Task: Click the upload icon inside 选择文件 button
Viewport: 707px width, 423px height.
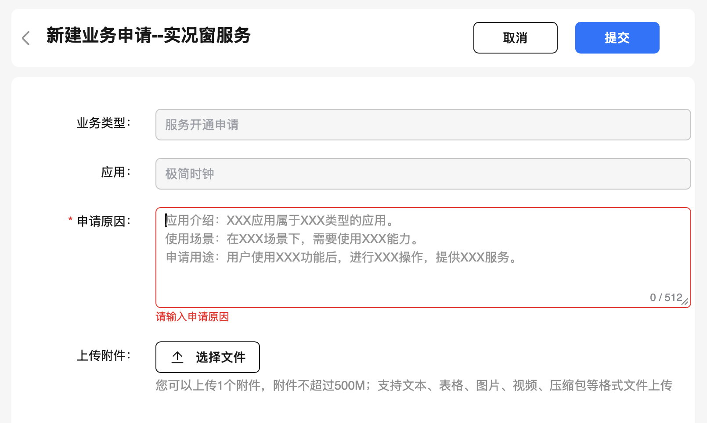Action: click(x=177, y=357)
